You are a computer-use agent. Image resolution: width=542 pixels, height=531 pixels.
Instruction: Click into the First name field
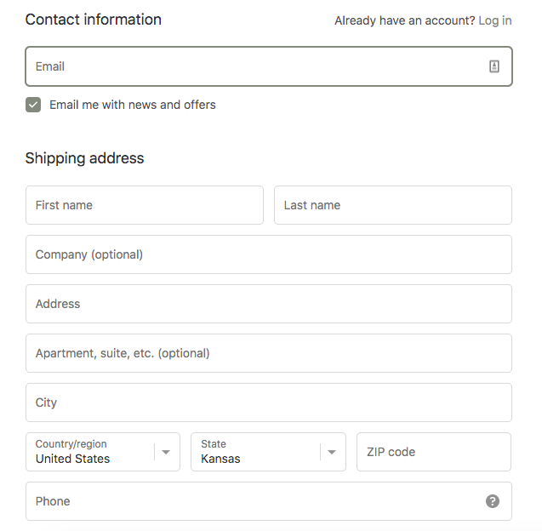(x=145, y=205)
